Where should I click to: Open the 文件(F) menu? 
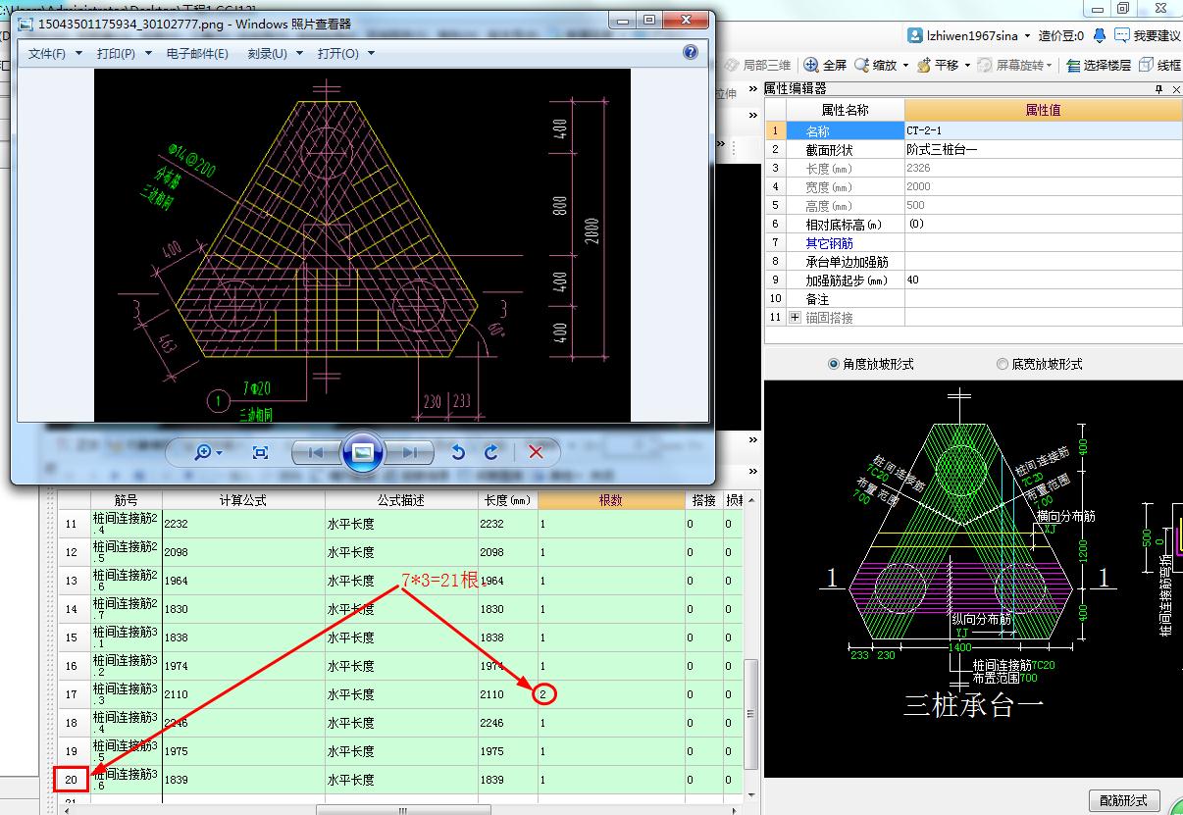(55, 54)
